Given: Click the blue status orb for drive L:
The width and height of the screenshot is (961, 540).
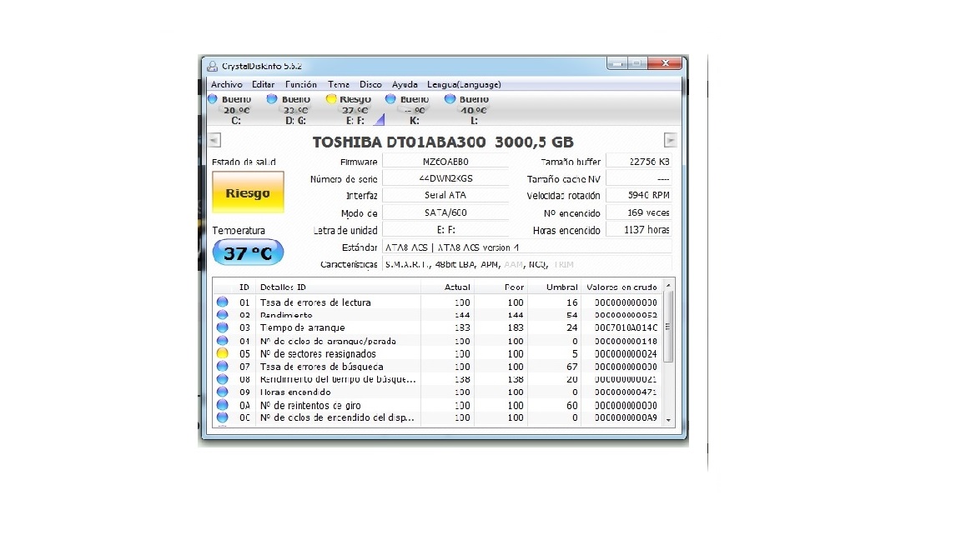Looking at the screenshot, I should (x=450, y=98).
